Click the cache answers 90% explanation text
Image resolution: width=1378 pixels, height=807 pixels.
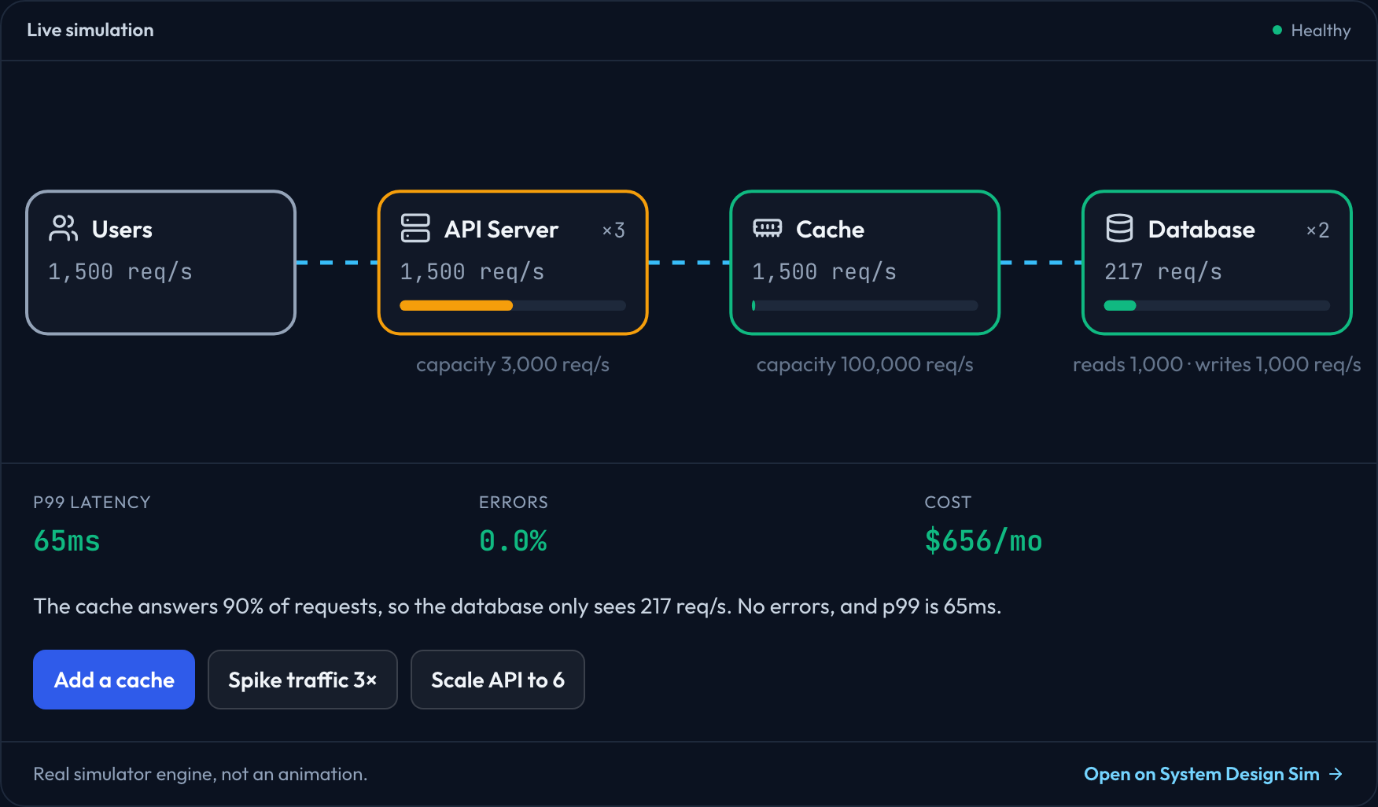pos(518,606)
